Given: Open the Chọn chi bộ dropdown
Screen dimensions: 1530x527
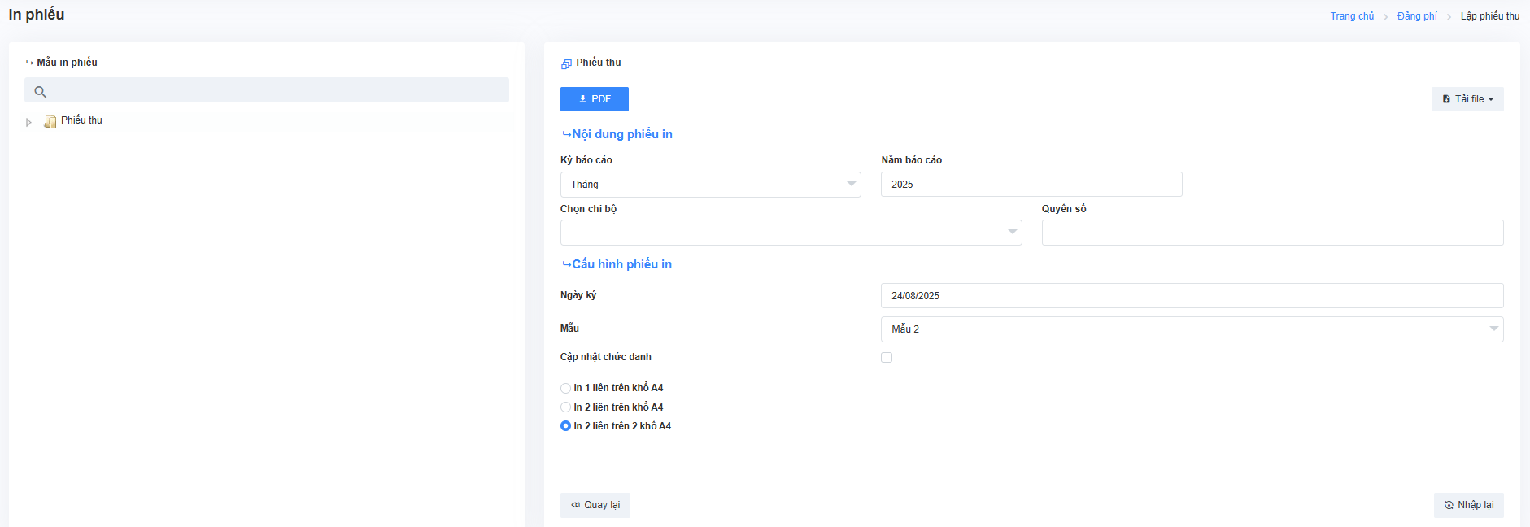Looking at the screenshot, I should coord(790,233).
